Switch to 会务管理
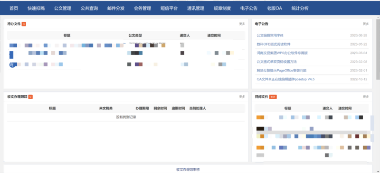The width and height of the screenshot is (380, 173). point(142,9)
